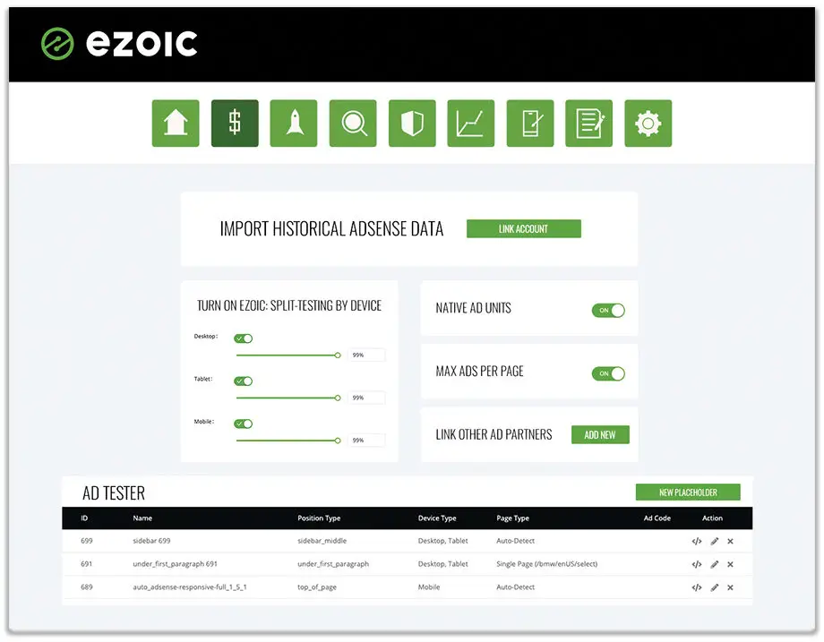Image resolution: width=824 pixels, height=642 pixels.
Task: Edit the sidebar 699 placeholder
Action: pos(715,541)
